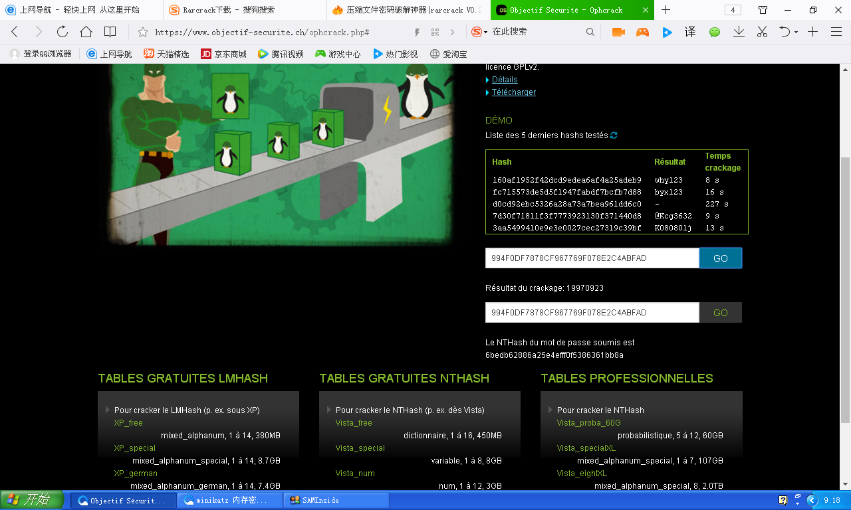Click the blue GO button
The image size is (851, 510).
[721, 258]
